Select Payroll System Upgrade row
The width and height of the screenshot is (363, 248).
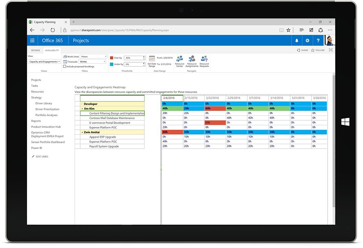(x=112, y=147)
